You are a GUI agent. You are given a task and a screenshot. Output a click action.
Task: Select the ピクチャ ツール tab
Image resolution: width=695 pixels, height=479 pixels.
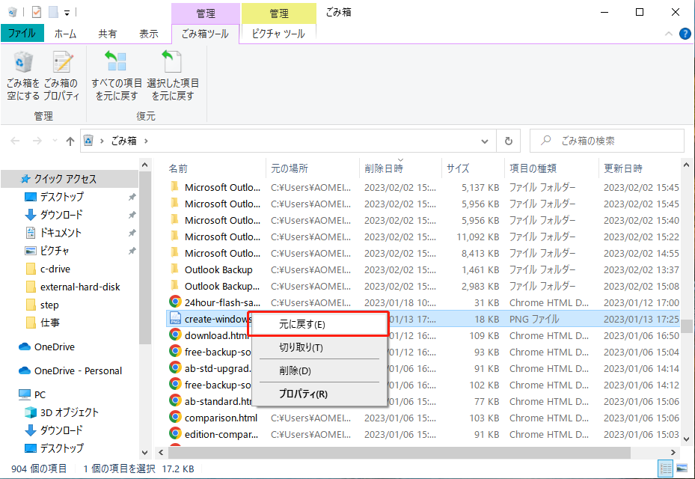coord(278,34)
